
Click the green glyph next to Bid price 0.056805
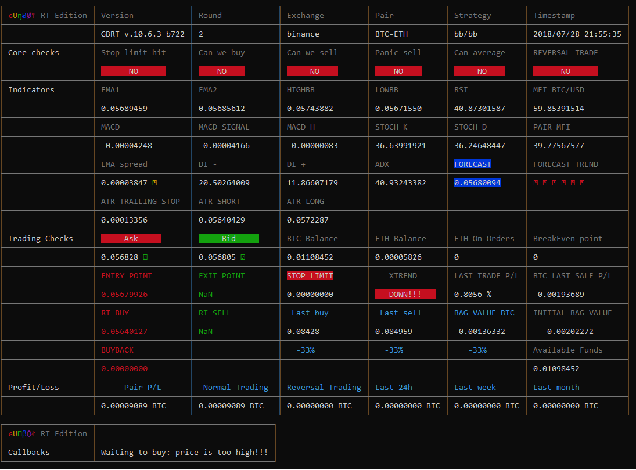click(x=243, y=257)
